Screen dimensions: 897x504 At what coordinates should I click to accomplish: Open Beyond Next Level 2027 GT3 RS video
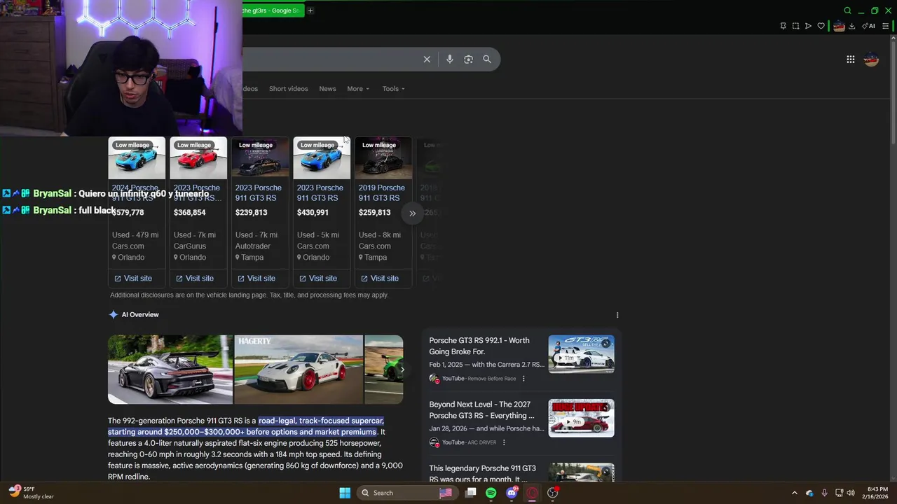pyautogui.click(x=481, y=409)
